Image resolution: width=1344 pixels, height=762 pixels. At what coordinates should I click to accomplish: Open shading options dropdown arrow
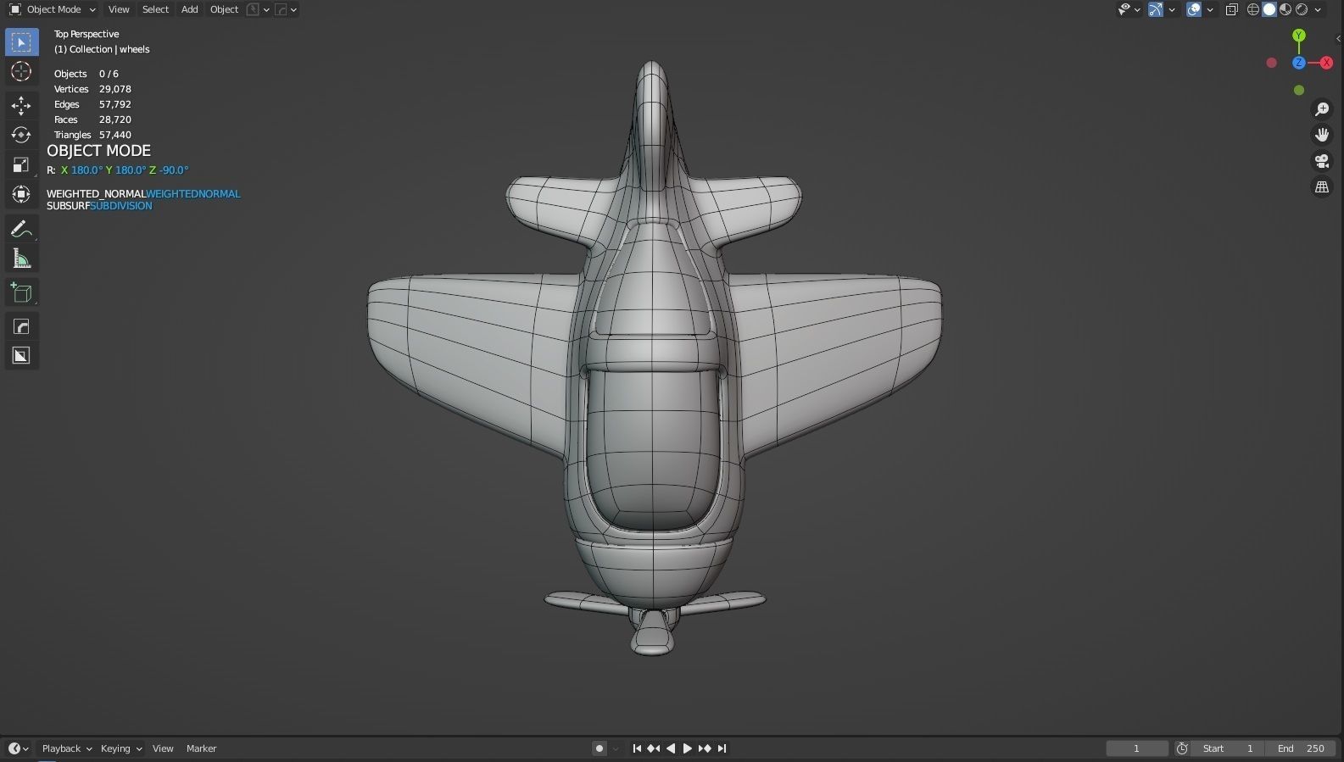(1318, 10)
